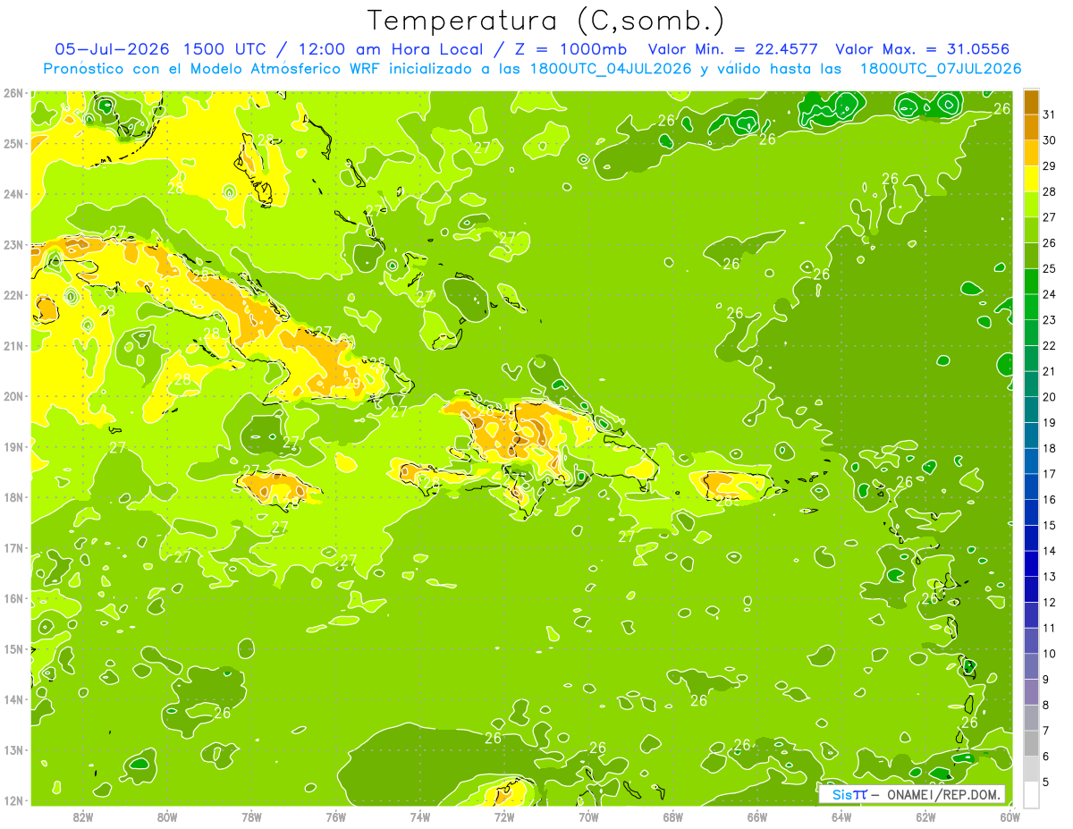Click the 62W longitude axis label
This screenshot has height=829, width=1073.
pyautogui.click(x=926, y=816)
